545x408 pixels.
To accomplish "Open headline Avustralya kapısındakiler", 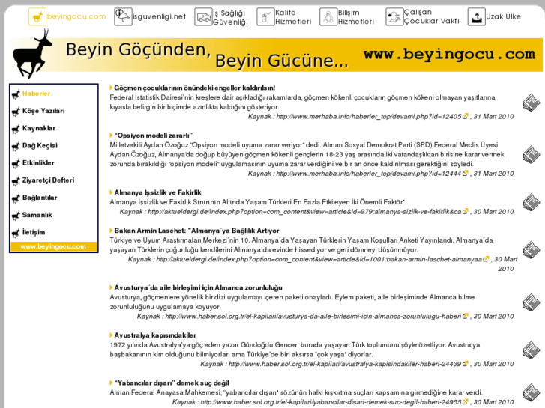I will (155, 335).
